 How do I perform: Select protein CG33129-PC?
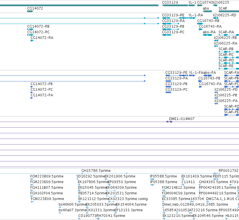click(x=168, y=92)
